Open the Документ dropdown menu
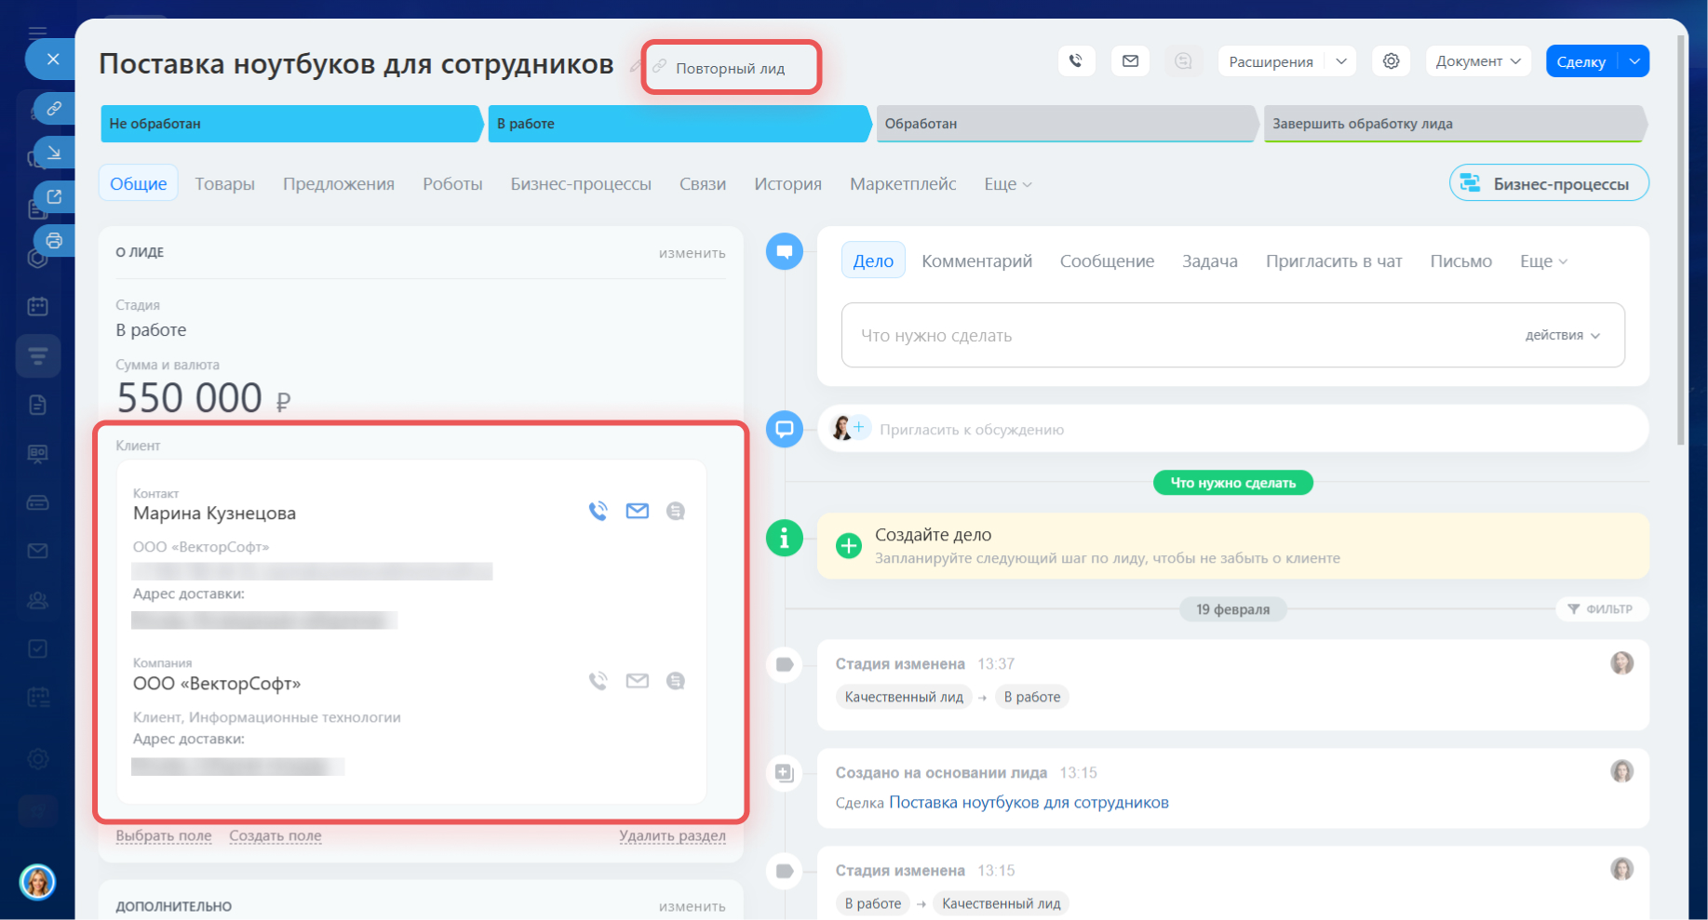The width and height of the screenshot is (1708, 920). [x=1477, y=61]
